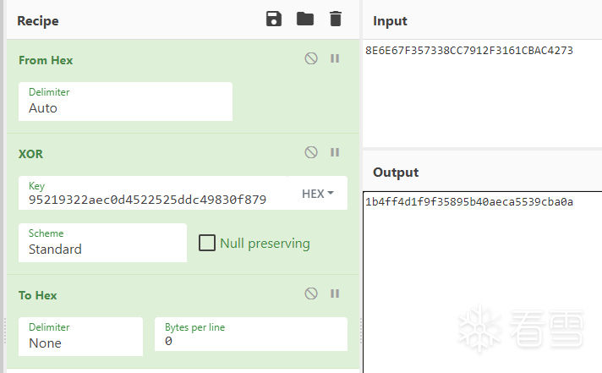Screen dimensions: 602x373
Task: Toggle the Null preserving checkbox
Action: (x=207, y=243)
